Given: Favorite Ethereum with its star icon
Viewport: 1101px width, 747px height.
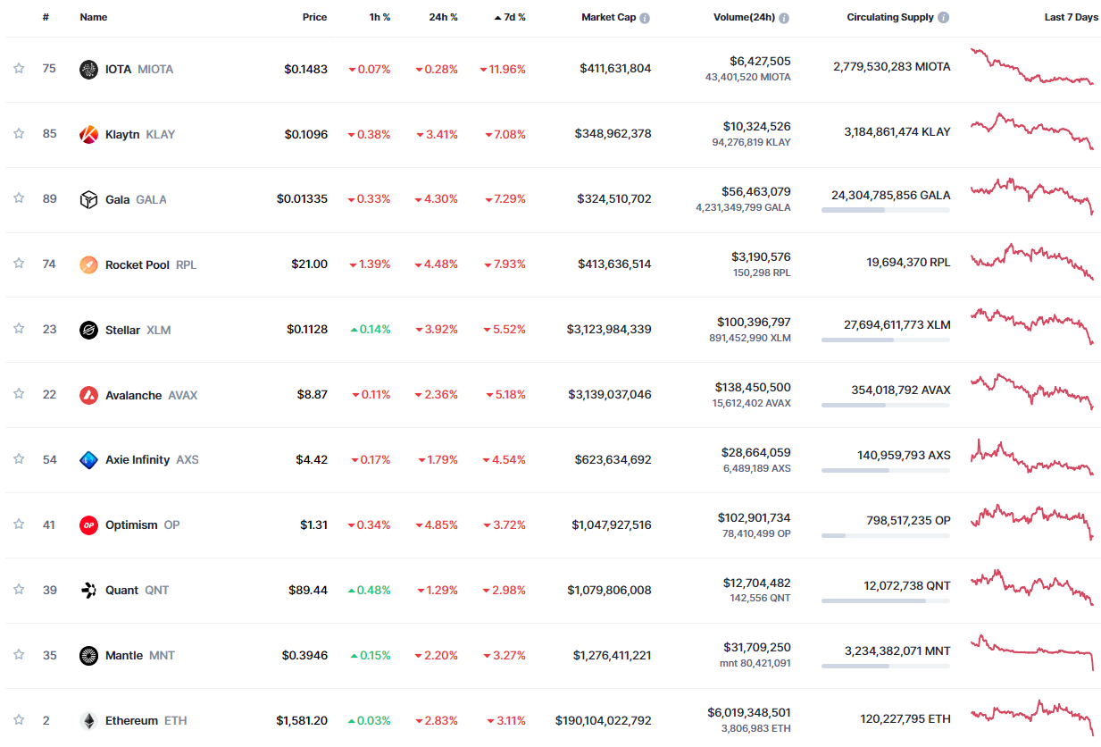Looking at the screenshot, I should tap(19, 720).
